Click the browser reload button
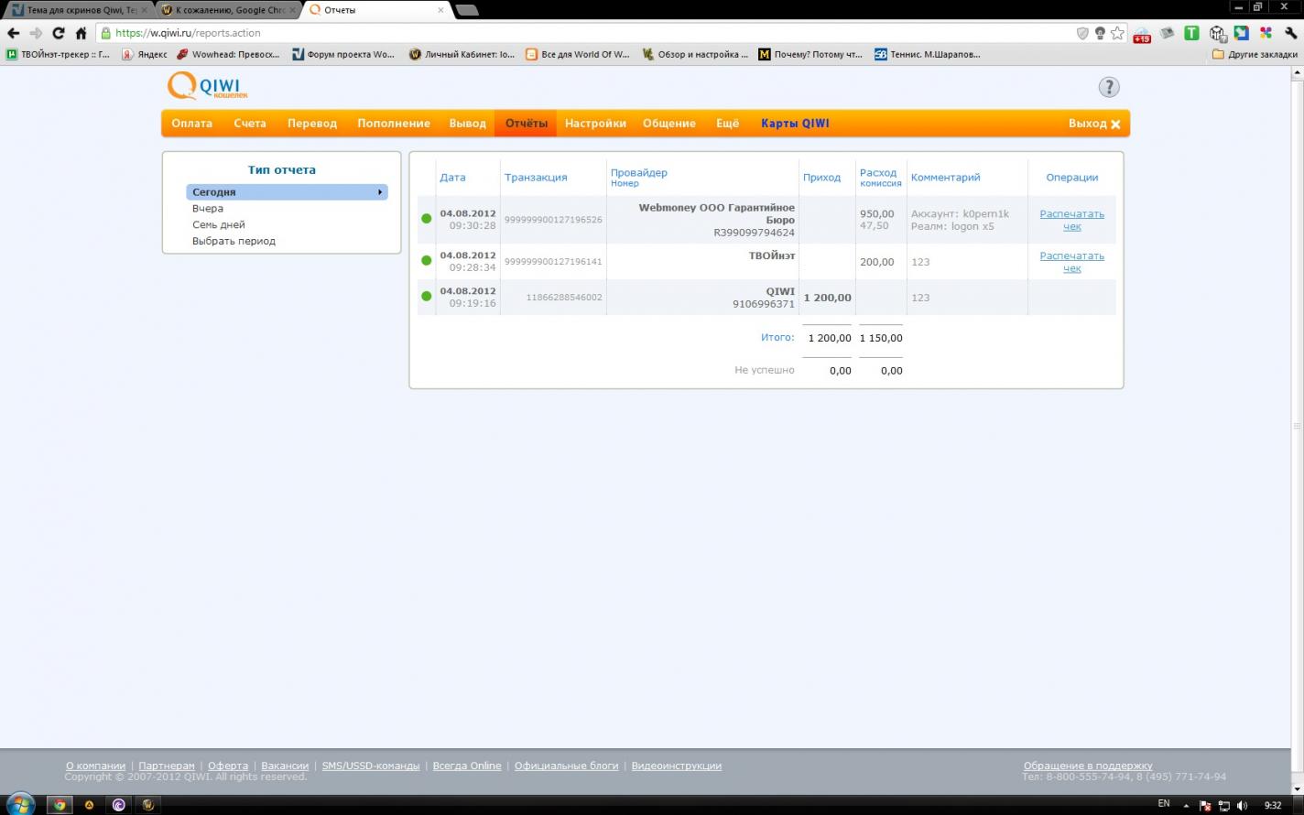 pyautogui.click(x=58, y=33)
